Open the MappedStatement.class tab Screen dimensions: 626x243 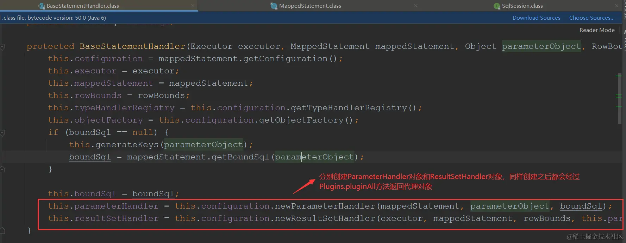click(310, 6)
